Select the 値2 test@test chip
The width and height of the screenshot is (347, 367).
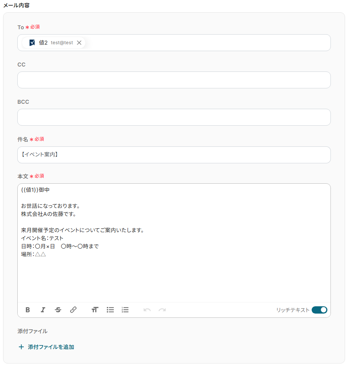tap(53, 43)
